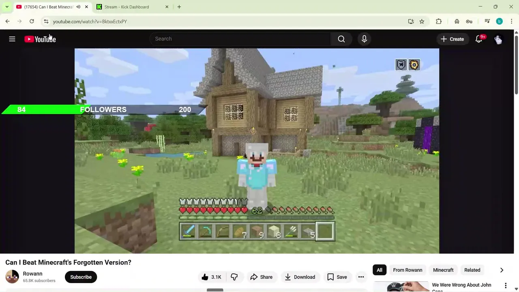Open the Chrome three-dot menu
Image resolution: width=519 pixels, height=292 pixels.
[x=512, y=21]
